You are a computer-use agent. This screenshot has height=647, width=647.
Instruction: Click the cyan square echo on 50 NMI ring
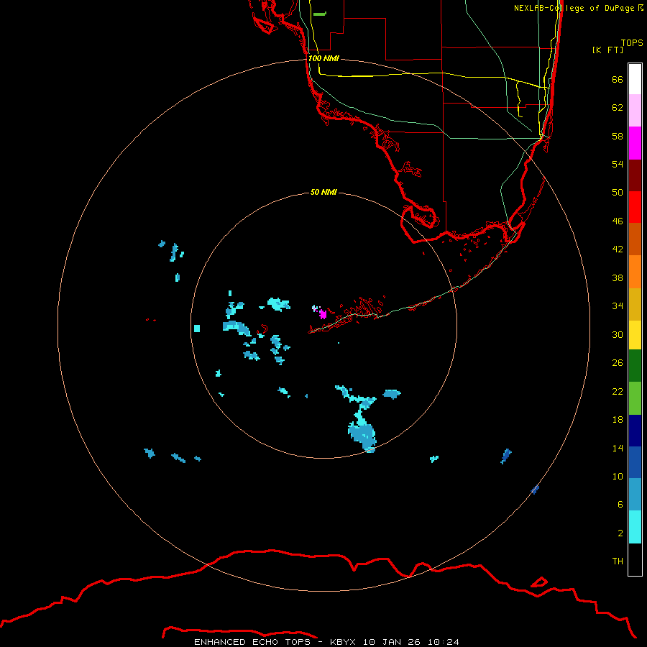click(x=197, y=329)
